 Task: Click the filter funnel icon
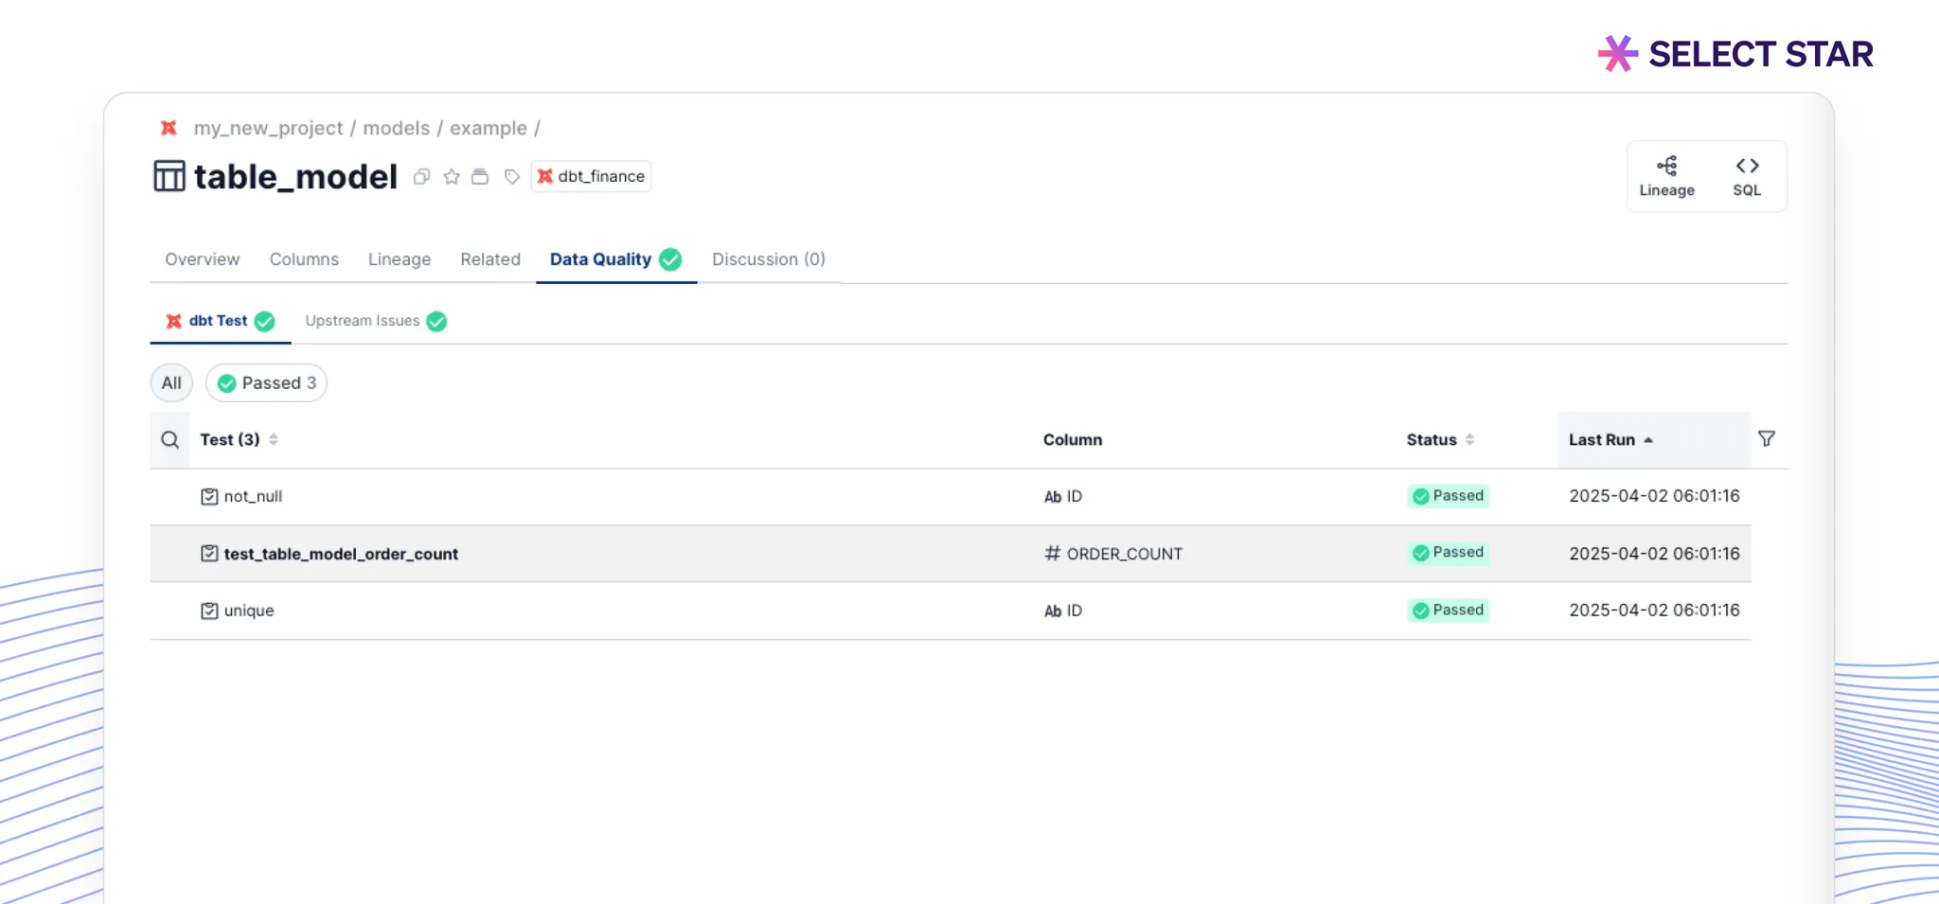coord(1766,439)
